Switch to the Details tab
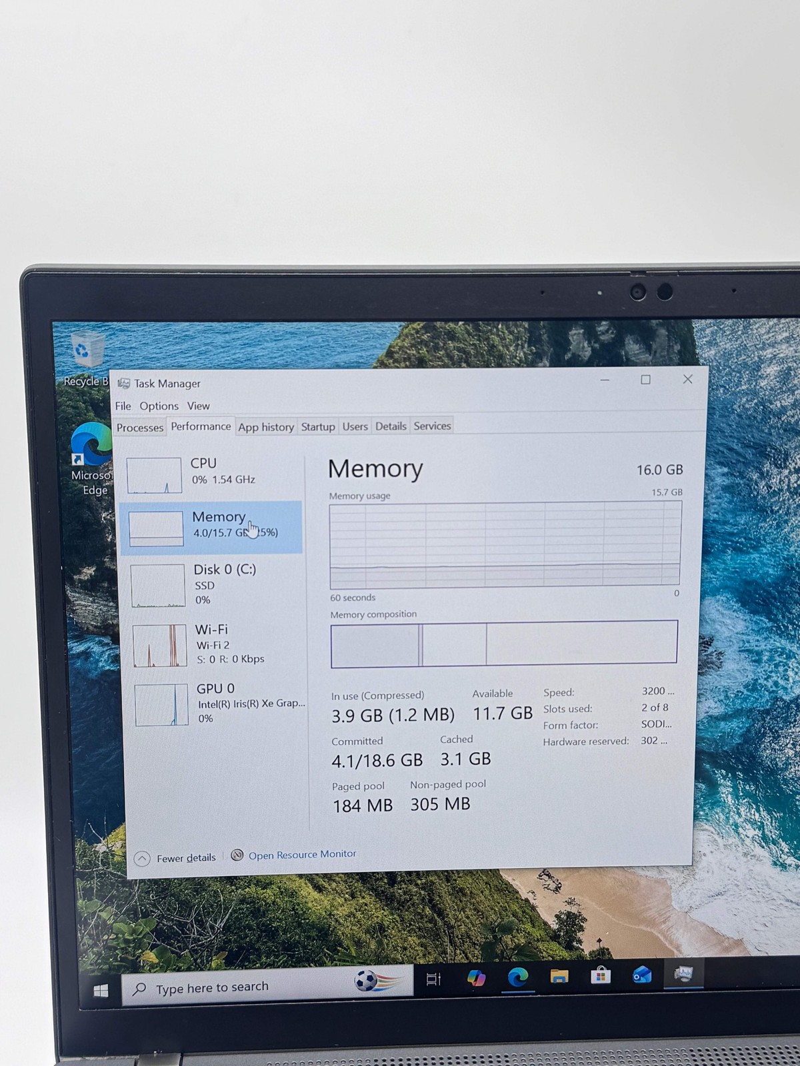 click(x=391, y=426)
